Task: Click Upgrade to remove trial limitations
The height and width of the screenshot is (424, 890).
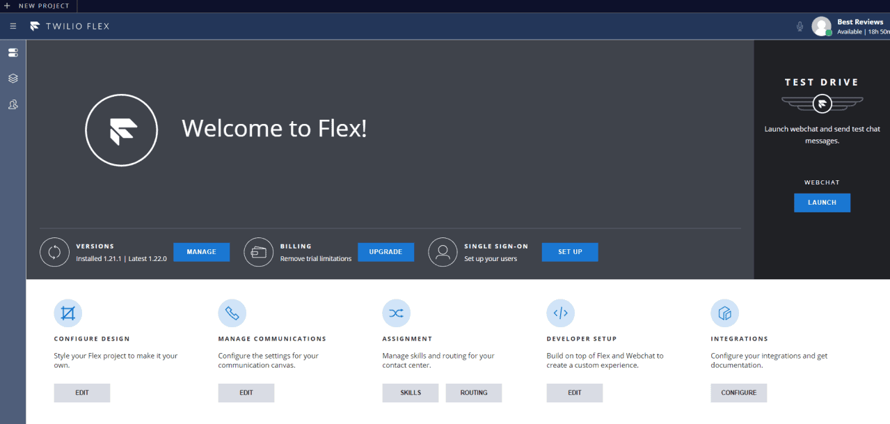Action: point(386,252)
